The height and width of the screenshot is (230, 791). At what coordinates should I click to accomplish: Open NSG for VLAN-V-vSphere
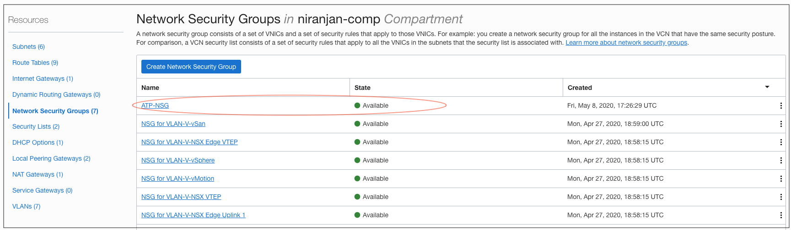coord(178,160)
